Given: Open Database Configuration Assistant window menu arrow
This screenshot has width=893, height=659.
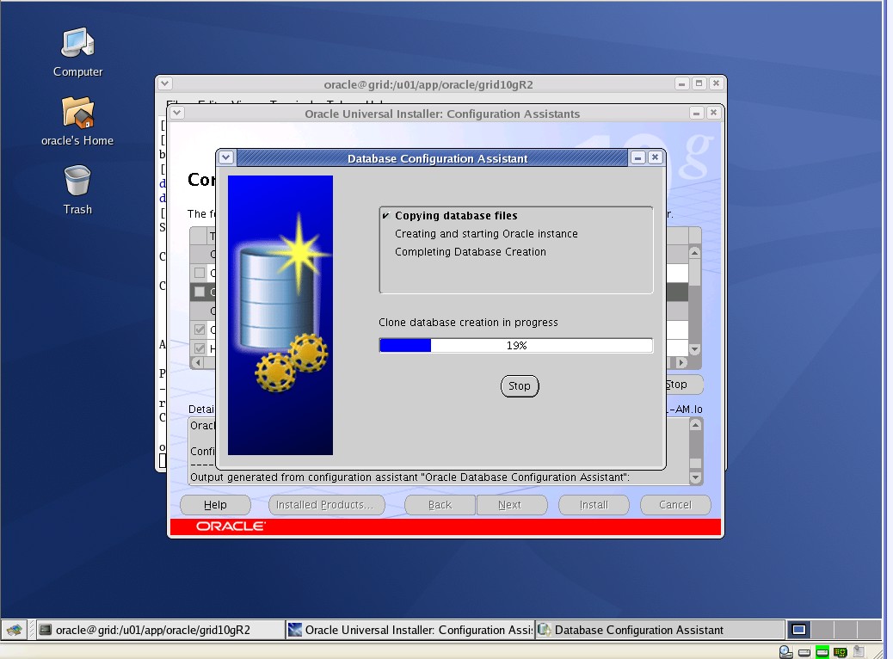Looking at the screenshot, I should tap(226, 158).
